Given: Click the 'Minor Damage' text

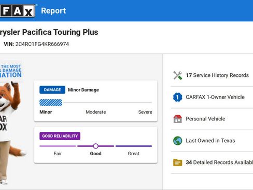Looking at the screenshot, I should click(x=83, y=90).
